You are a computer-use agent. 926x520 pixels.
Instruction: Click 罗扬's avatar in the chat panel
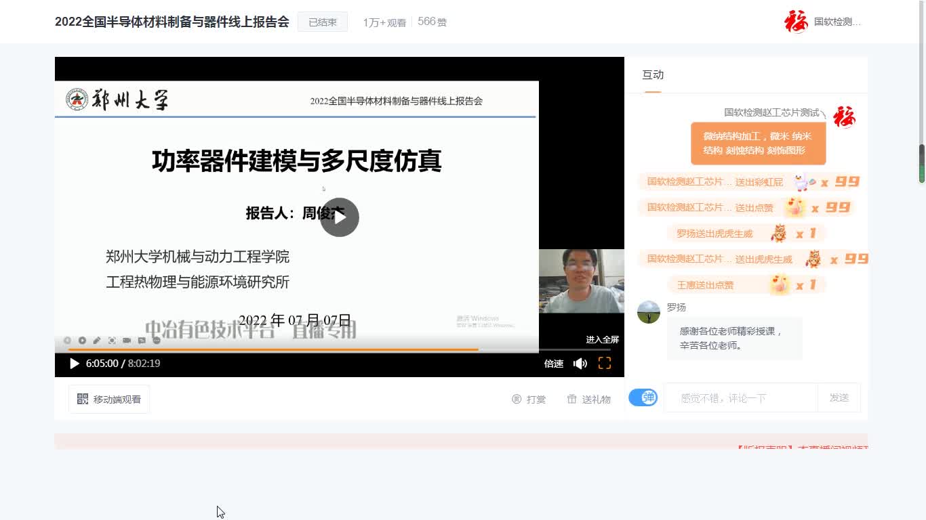pyautogui.click(x=648, y=312)
